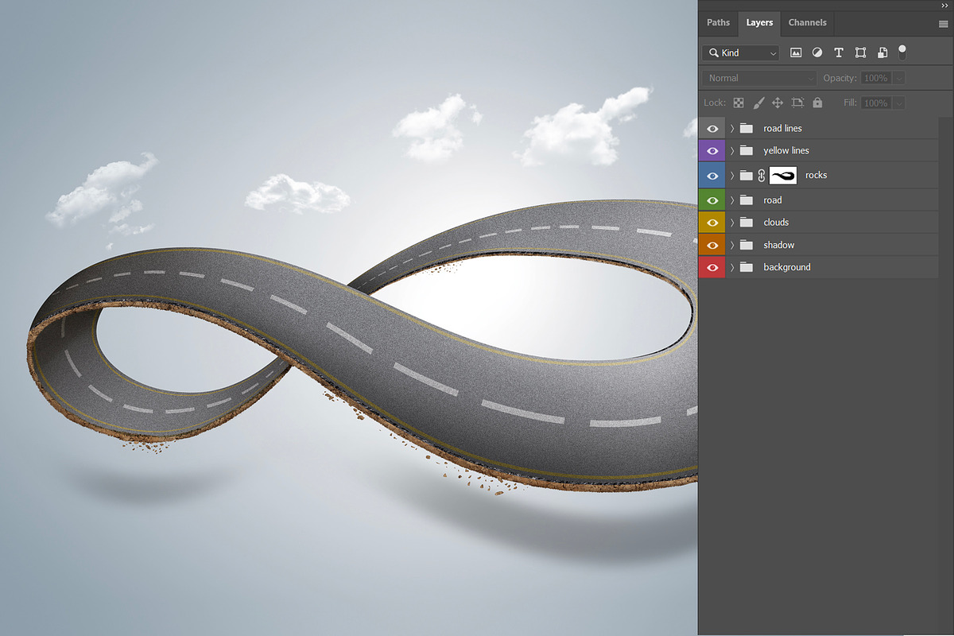
Task: Expand the clouds group
Action: (x=732, y=223)
